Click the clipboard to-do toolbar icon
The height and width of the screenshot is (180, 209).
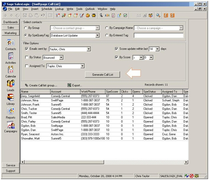pyautogui.click(x=113, y=15)
